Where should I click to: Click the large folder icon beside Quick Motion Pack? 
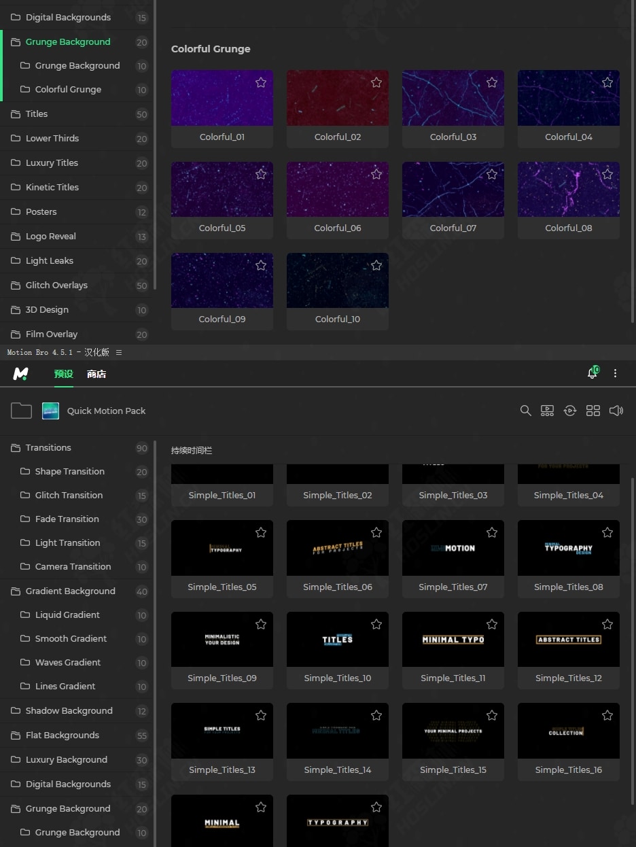pyautogui.click(x=21, y=411)
